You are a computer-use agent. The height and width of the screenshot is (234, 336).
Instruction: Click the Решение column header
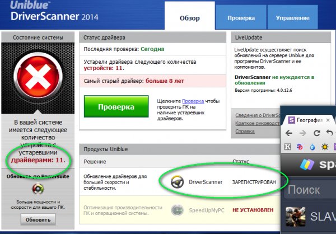pyautogui.click(x=95, y=162)
